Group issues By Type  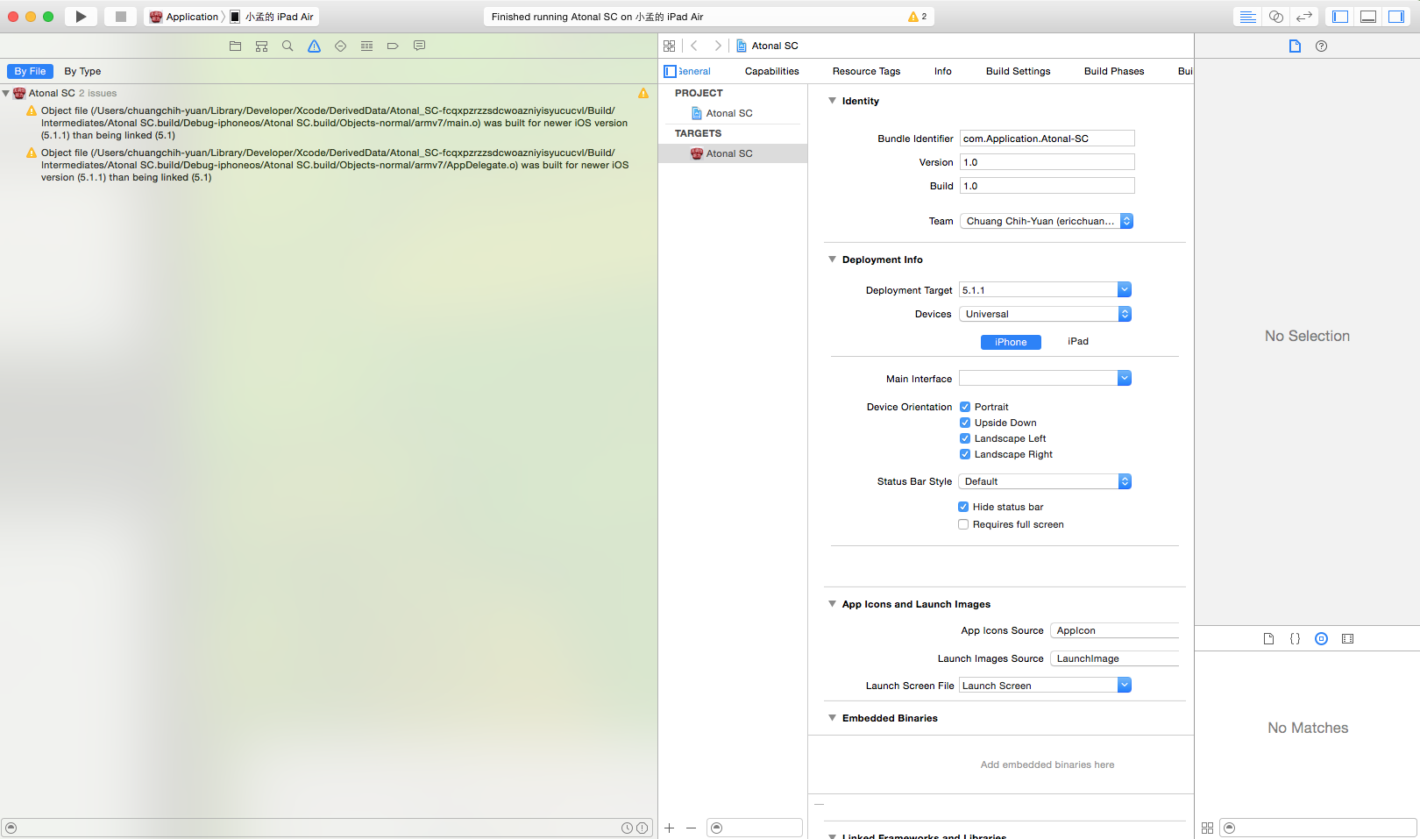(x=82, y=71)
